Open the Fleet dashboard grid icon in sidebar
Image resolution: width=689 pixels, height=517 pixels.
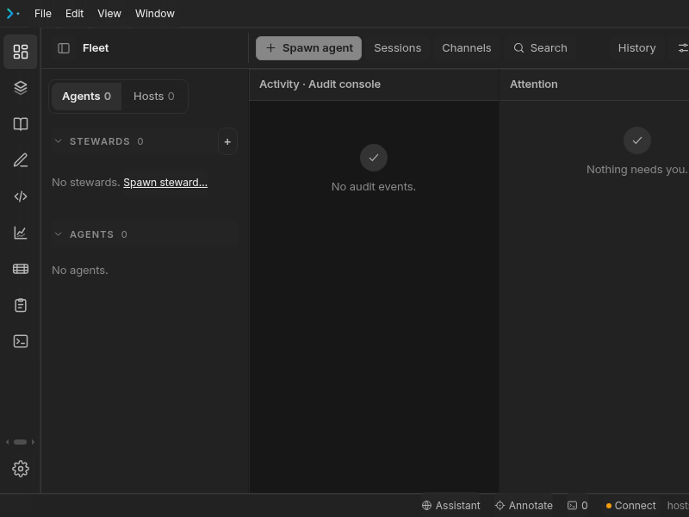click(20, 52)
